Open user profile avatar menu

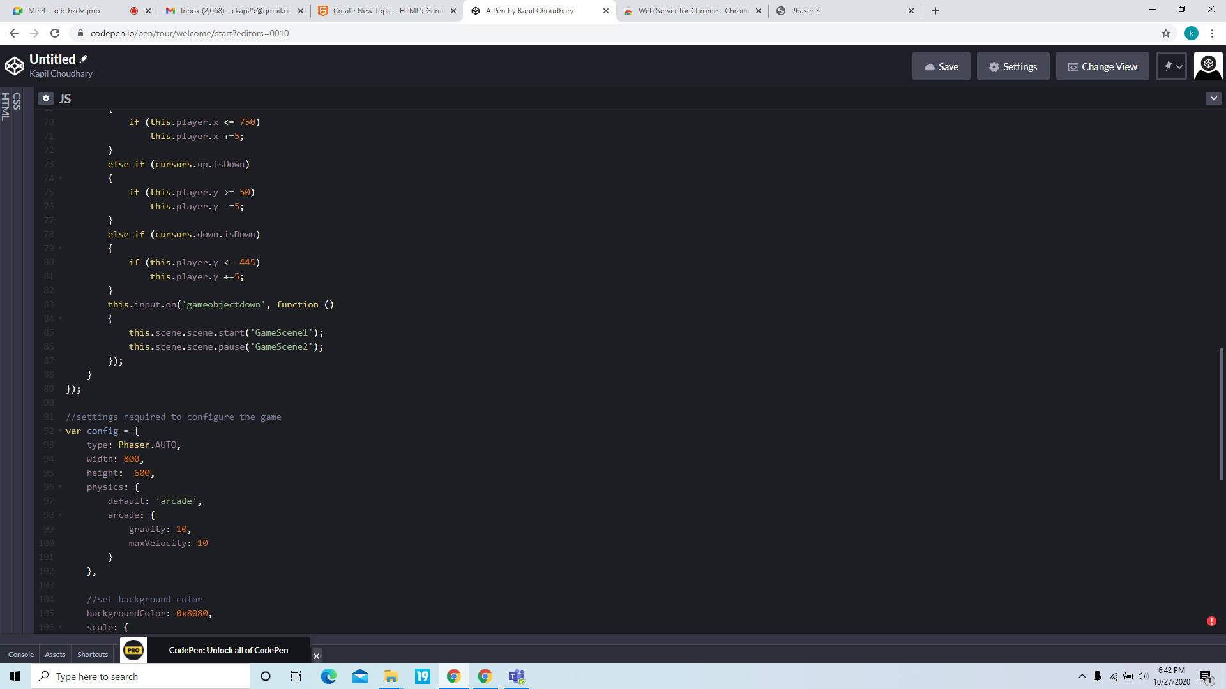coord(1208,66)
